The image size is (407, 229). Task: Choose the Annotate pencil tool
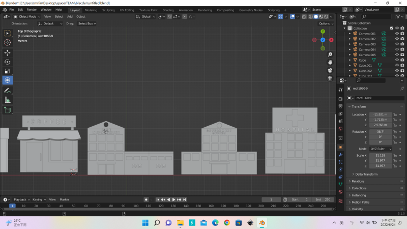click(8, 91)
